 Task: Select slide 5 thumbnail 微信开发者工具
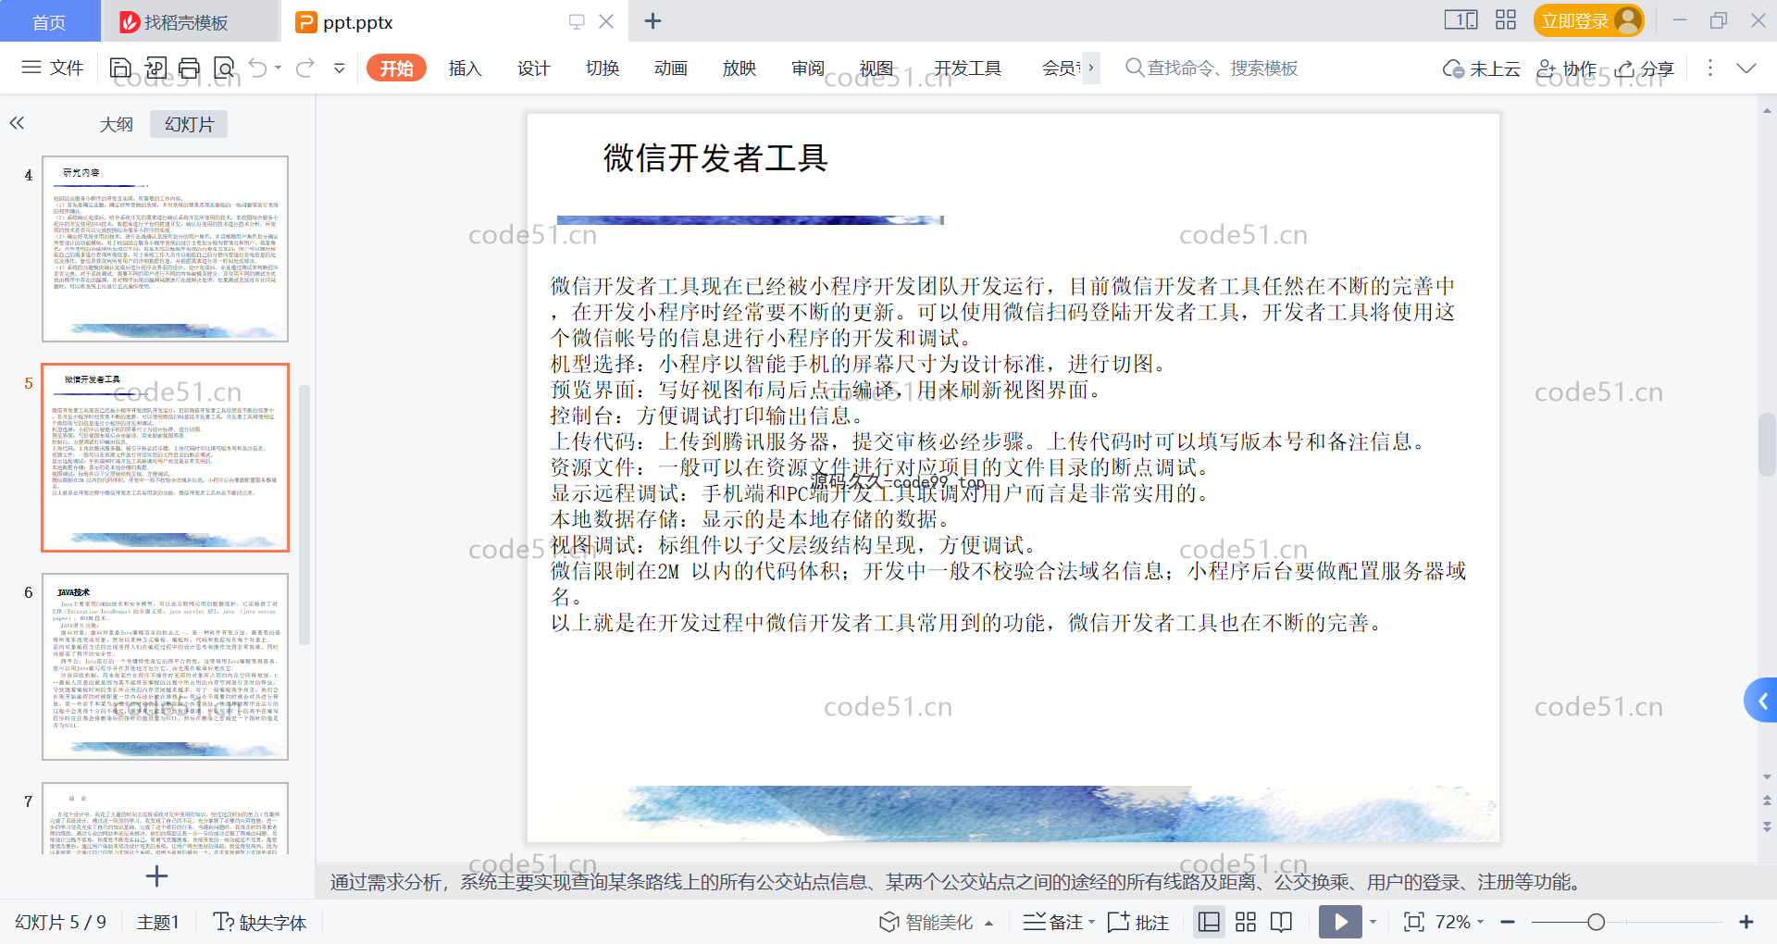[165, 457]
